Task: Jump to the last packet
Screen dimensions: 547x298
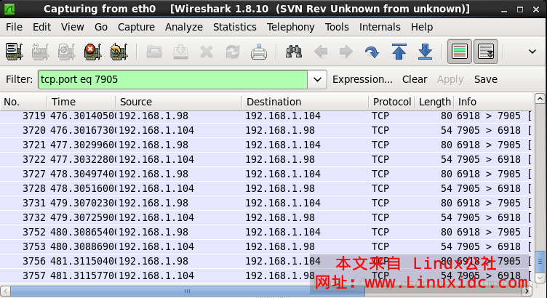Action: tap(426, 52)
